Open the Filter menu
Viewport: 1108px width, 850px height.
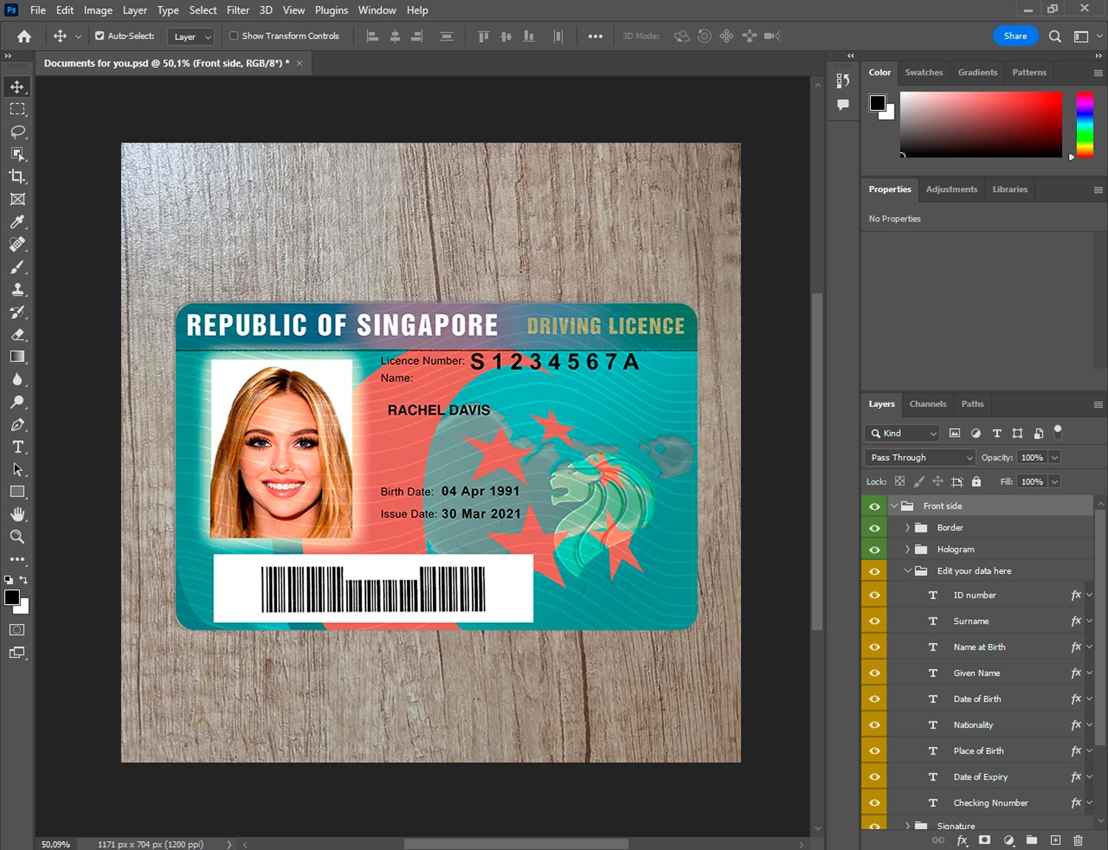click(237, 10)
